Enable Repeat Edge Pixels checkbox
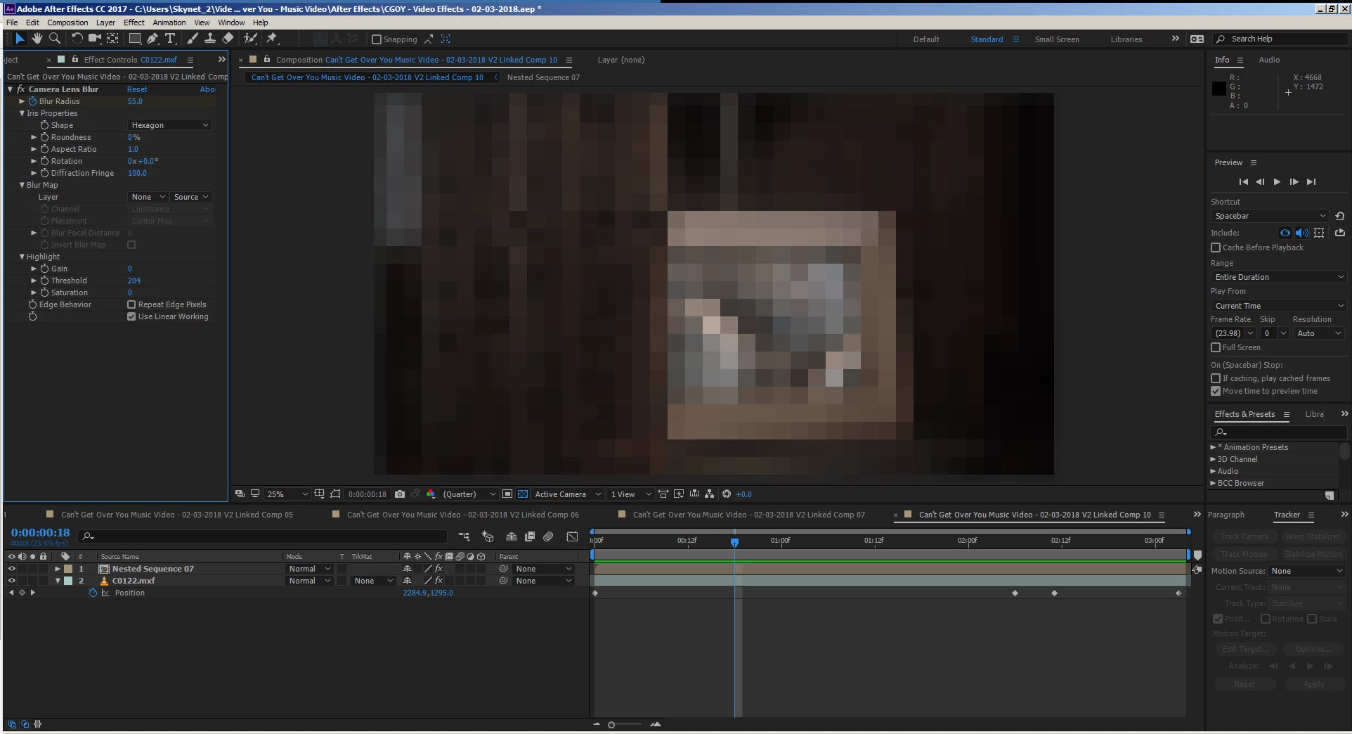The image size is (1352, 734). click(x=131, y=304)
